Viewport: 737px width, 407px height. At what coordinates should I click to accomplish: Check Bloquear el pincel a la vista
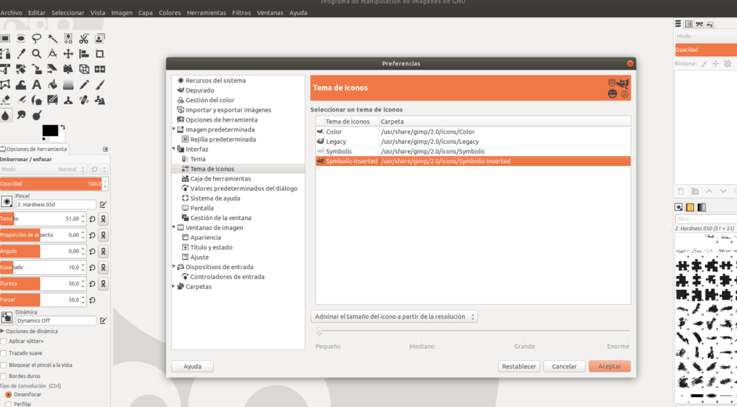(4, 365)
